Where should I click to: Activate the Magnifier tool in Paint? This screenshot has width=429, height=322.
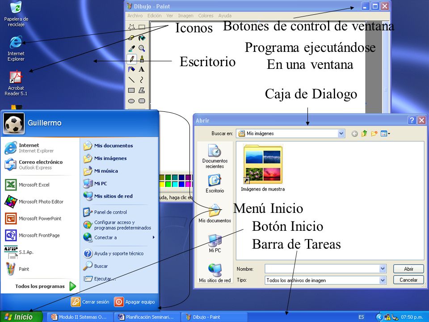pos(142,48)
